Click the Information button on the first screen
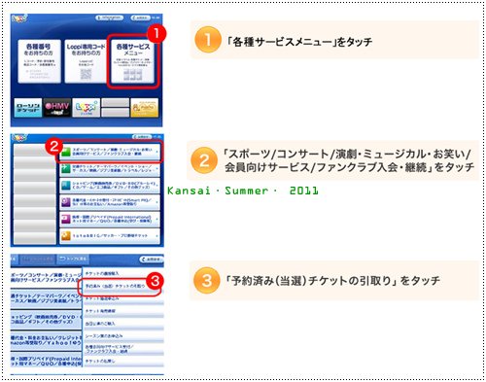This screenshot has width=486, height=382. (110, 17)
